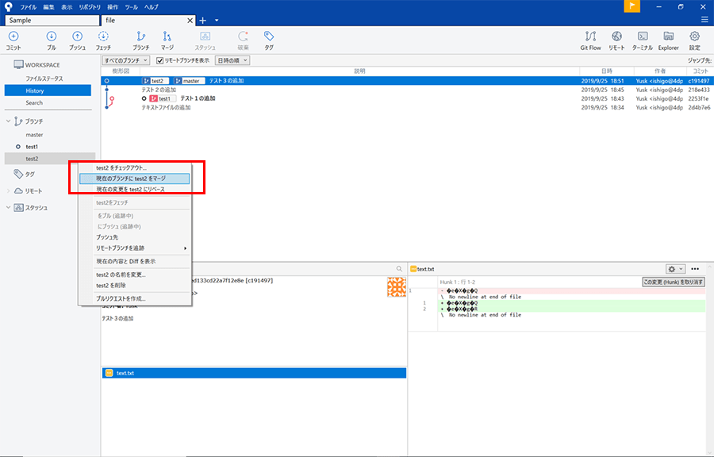Open the ツール menu

(132, 7)
